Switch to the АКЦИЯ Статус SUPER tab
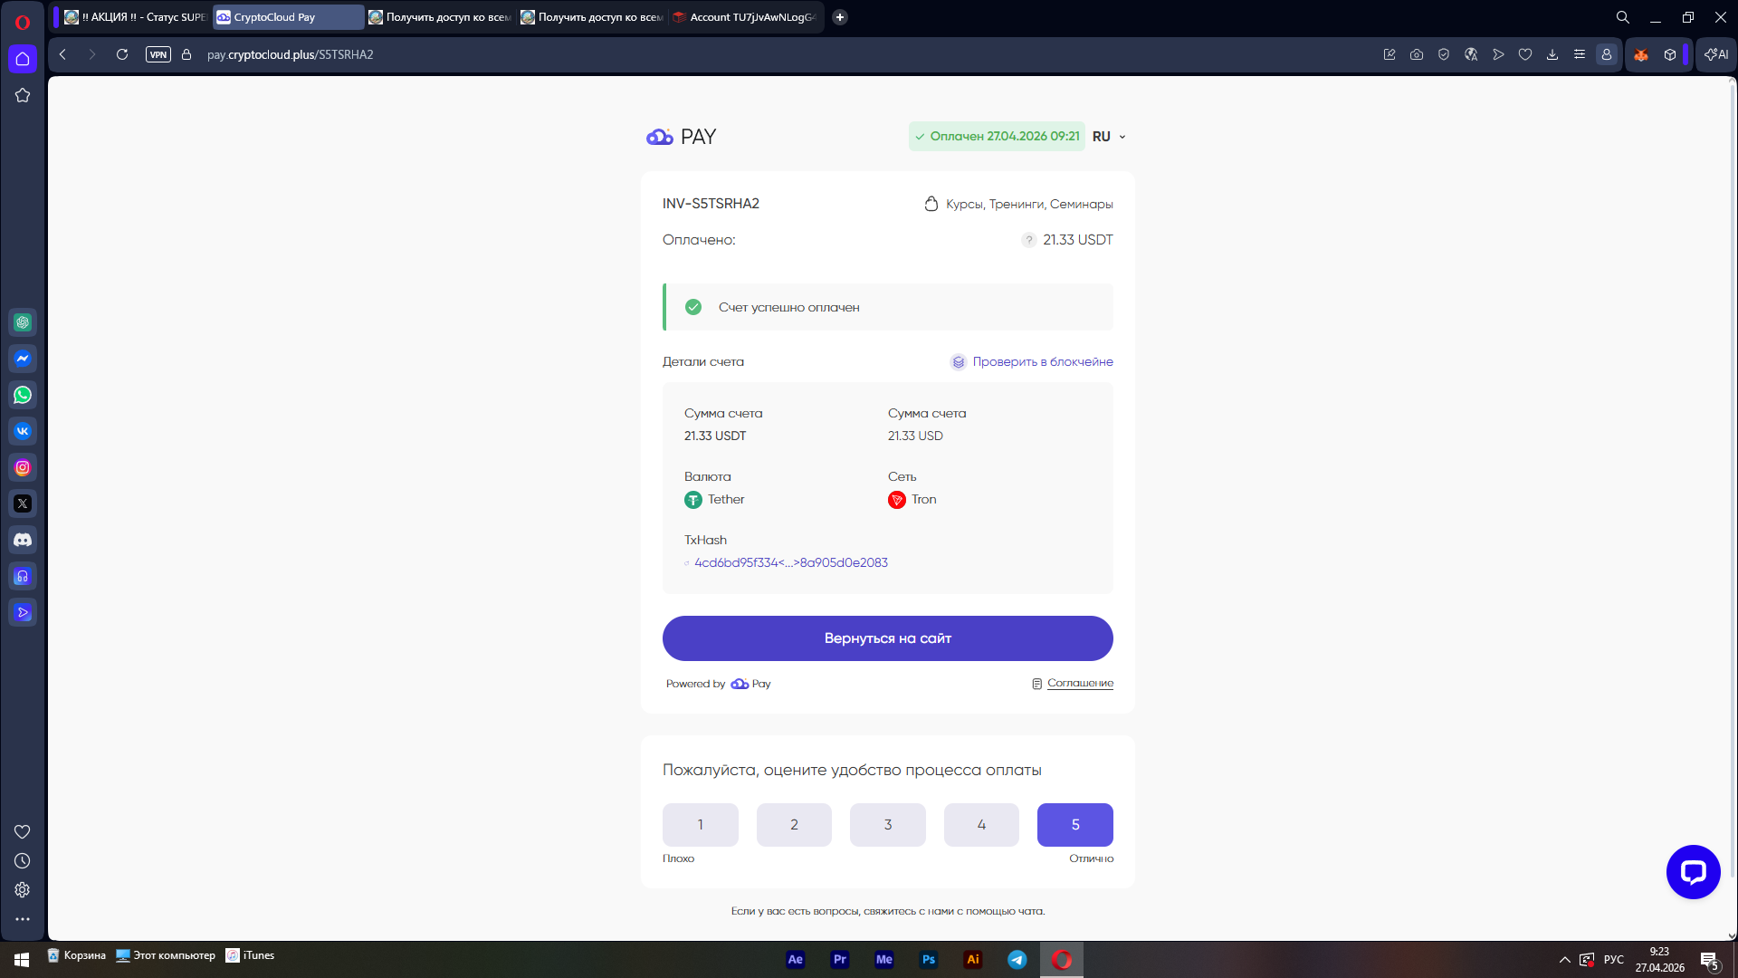 pyautogui.click(x=135, y=17)
